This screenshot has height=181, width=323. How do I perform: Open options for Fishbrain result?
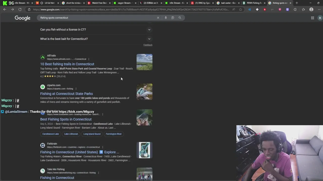(x=102, y=147)
